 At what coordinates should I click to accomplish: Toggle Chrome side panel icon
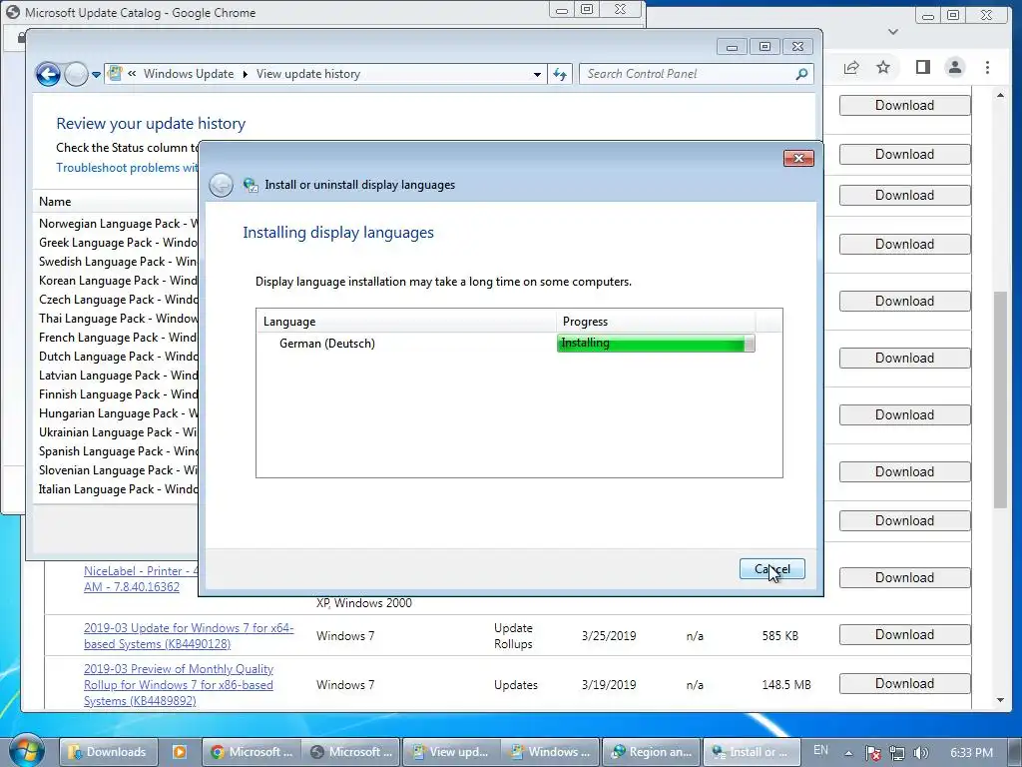pyautogui.click(x=922, y=67)
